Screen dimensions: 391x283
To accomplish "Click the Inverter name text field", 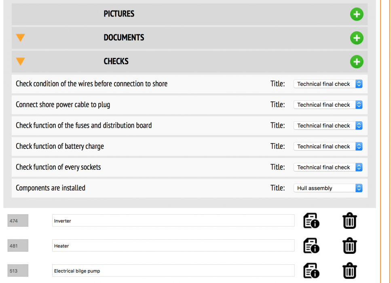I will click(173, 221).
